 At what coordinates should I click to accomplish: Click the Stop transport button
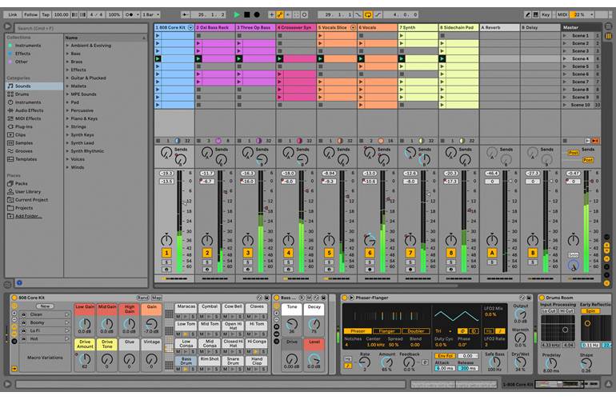tap(246, 14)
